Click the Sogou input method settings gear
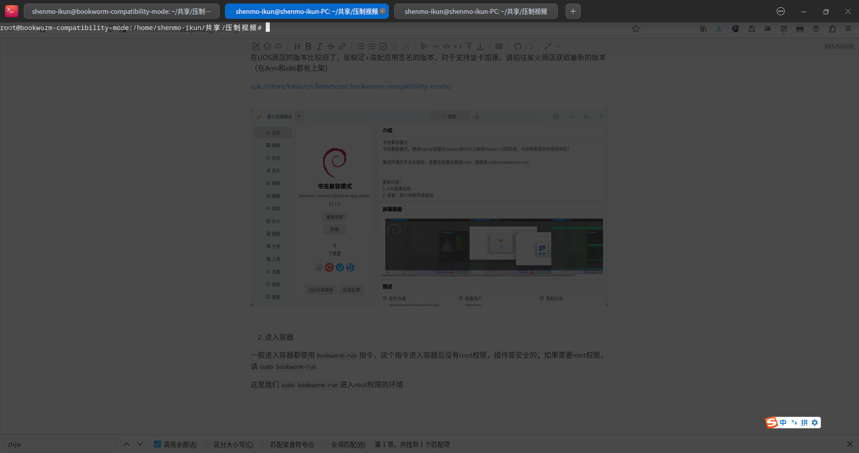859x453 pixels. 815,423
